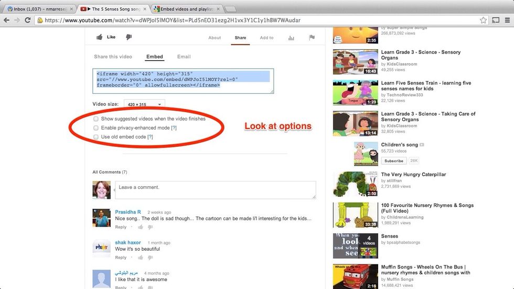Reload the page with refresh icon

(x=28, y=20)
